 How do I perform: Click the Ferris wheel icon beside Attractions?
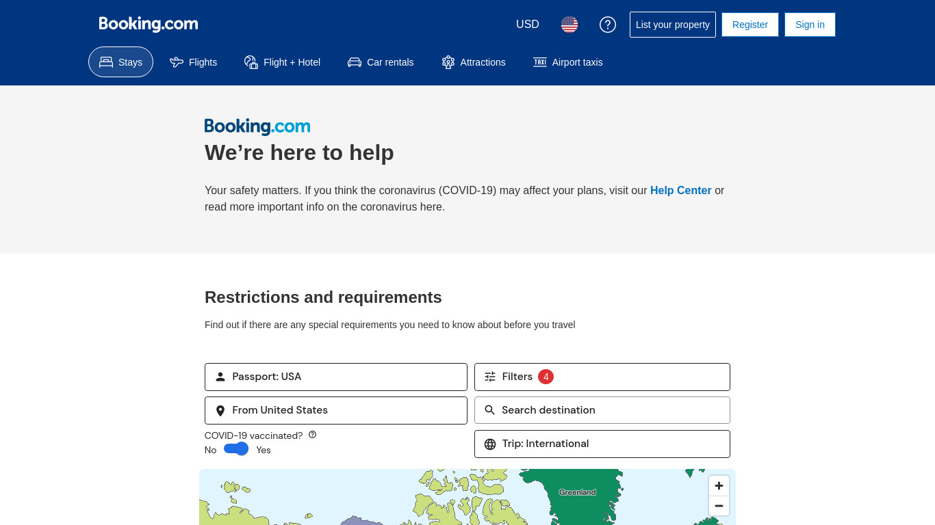[x=448, y=62]
